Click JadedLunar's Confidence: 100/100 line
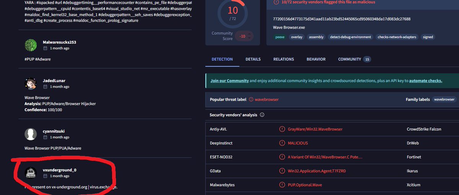 click(43, 110)
